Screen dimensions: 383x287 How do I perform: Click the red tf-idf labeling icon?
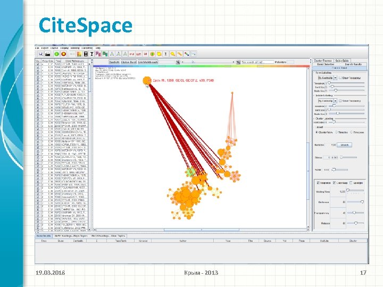(132, 54)
